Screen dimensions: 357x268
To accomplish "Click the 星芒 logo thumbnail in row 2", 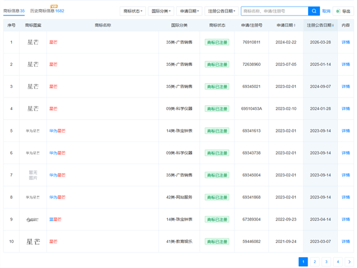I will point(33,64).
